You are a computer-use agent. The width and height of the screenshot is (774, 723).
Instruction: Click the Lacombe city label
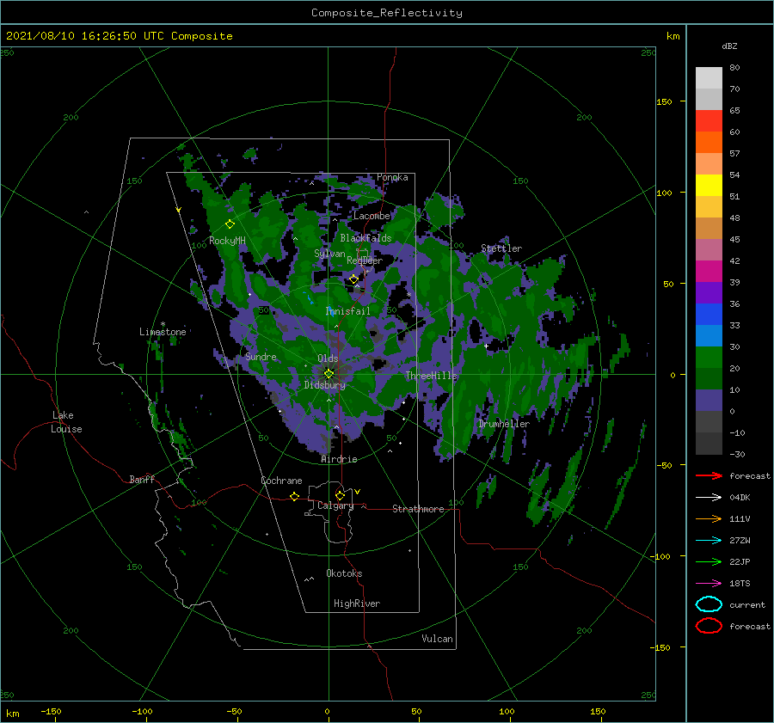click(x=372, y=216)
